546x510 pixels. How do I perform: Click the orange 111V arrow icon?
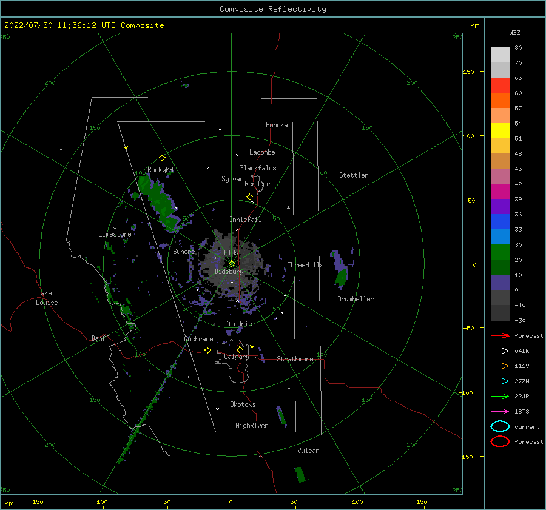[x=500, y=366]
